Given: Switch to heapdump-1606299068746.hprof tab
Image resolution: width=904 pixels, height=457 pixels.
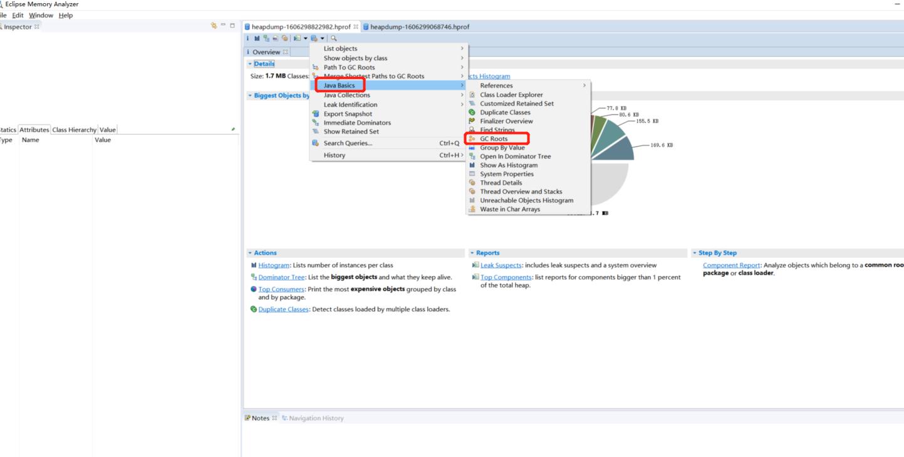Looking at the screenshot, I should click(x=415, y=27).
